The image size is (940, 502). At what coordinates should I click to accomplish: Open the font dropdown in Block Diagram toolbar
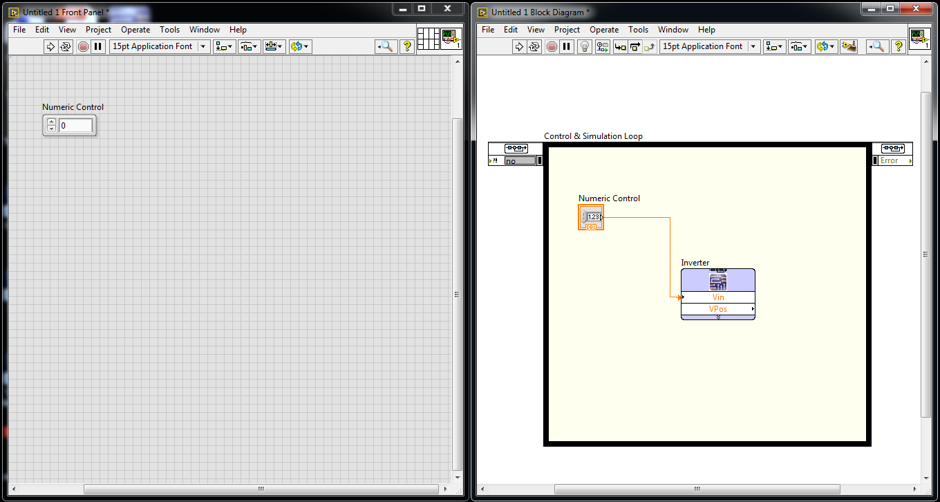click(x=710, y=46)
